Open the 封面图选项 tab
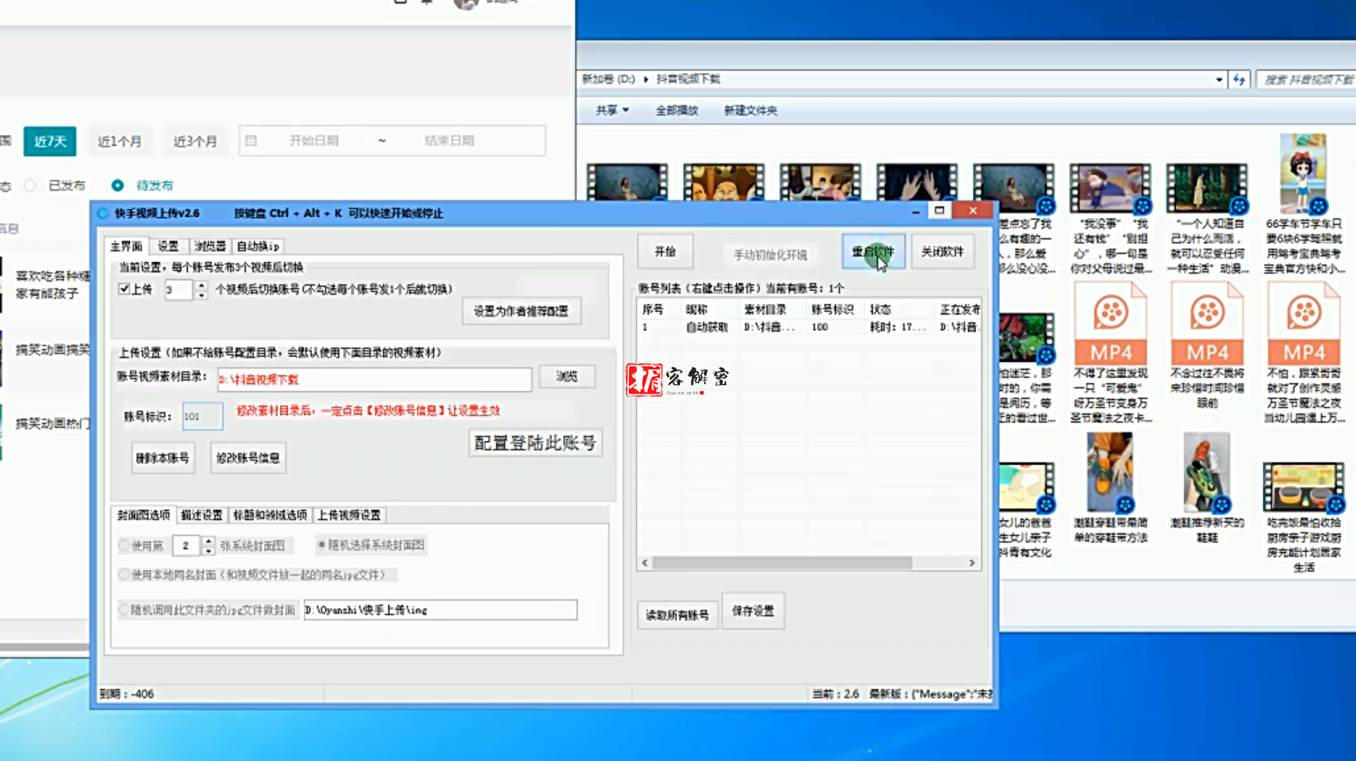 coord(144,515)
